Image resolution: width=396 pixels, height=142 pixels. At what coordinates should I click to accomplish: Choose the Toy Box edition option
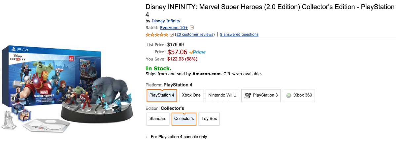click(x=209, y=119)
